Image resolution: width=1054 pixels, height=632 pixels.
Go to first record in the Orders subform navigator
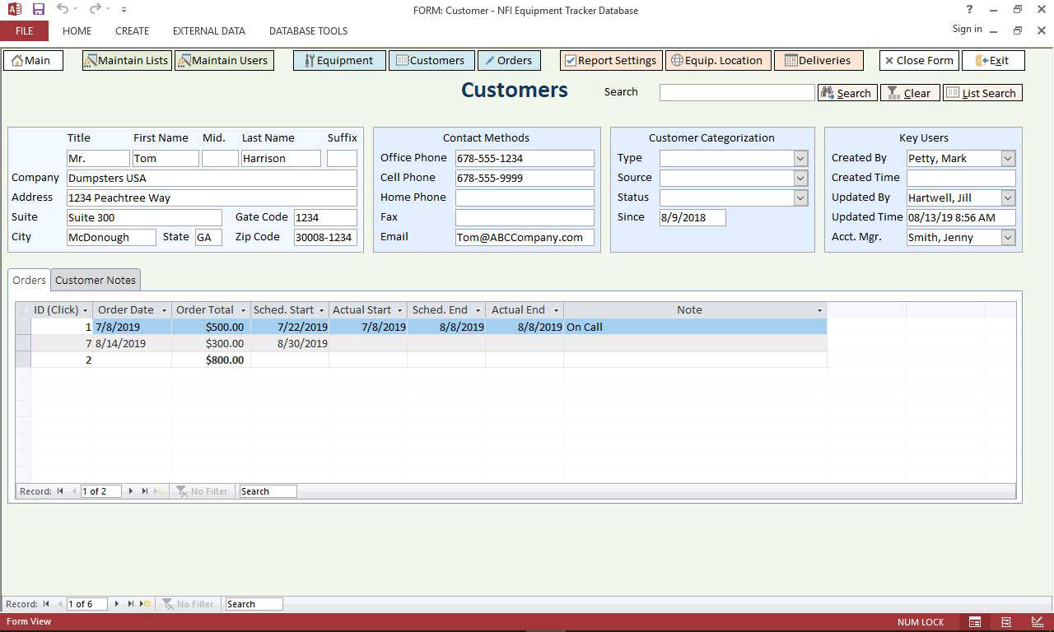(60, 491)
